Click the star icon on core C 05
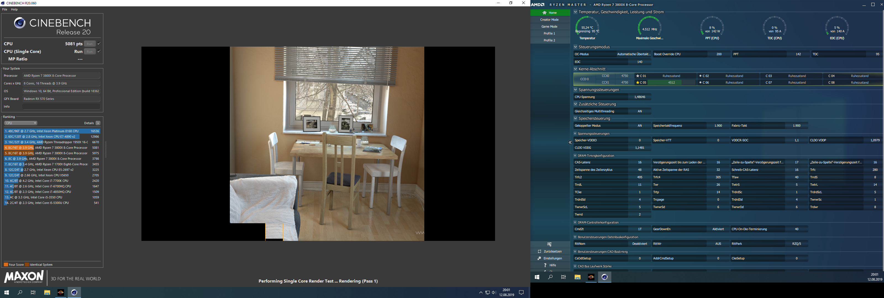884x298 pixels. tap(638, 83)
